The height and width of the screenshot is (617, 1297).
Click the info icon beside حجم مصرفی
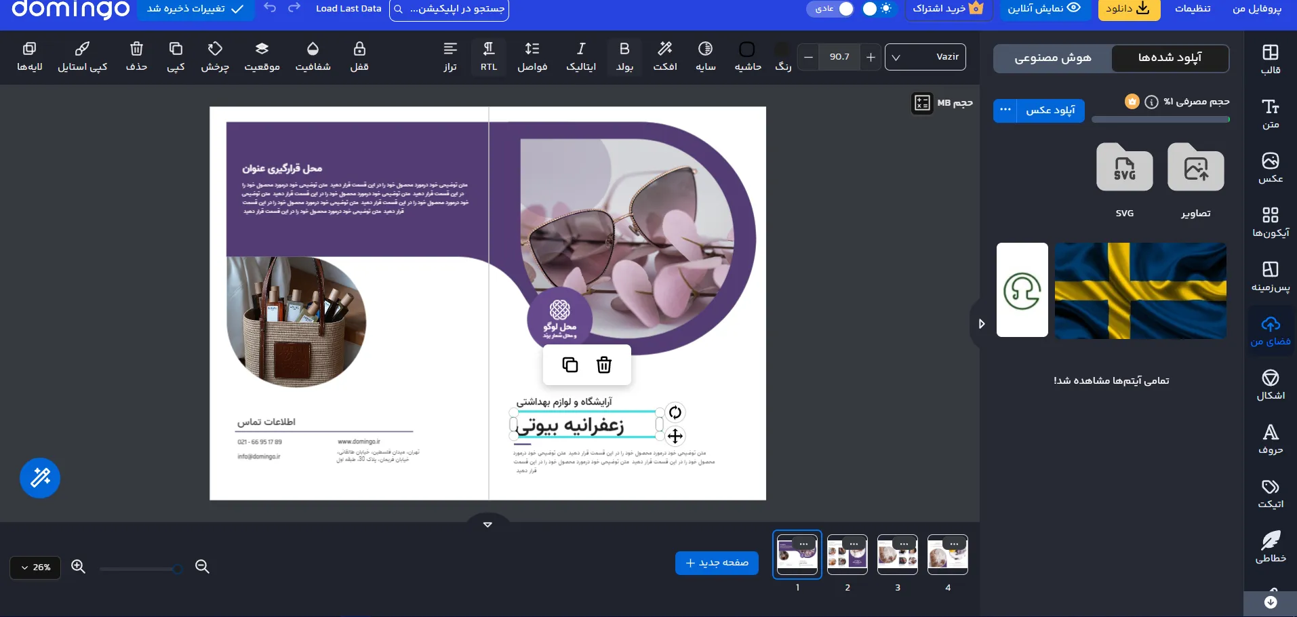(1151, 102)
